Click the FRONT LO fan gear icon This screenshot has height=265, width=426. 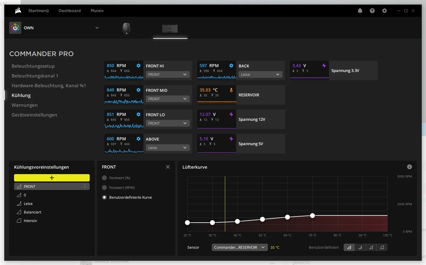139,114
